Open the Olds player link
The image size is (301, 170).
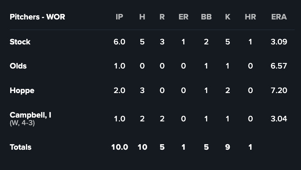point(18,66)
